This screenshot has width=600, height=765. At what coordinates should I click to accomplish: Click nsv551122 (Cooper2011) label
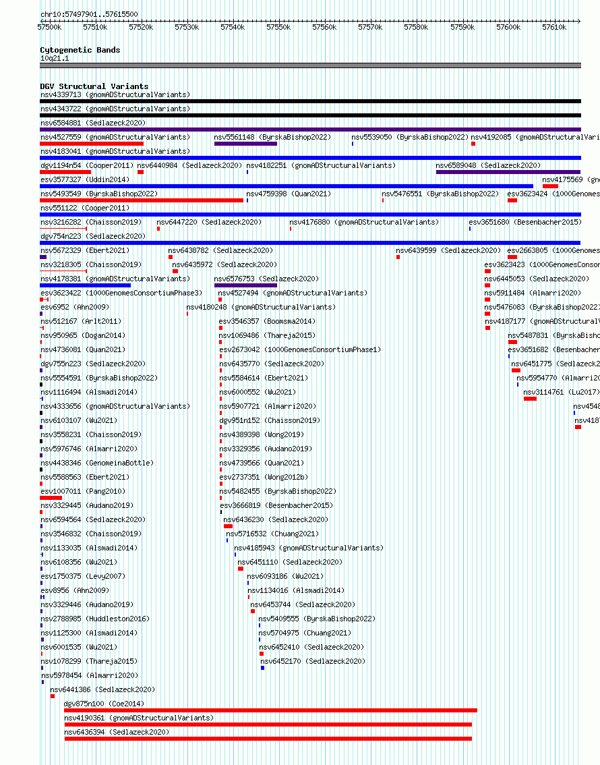85,208
